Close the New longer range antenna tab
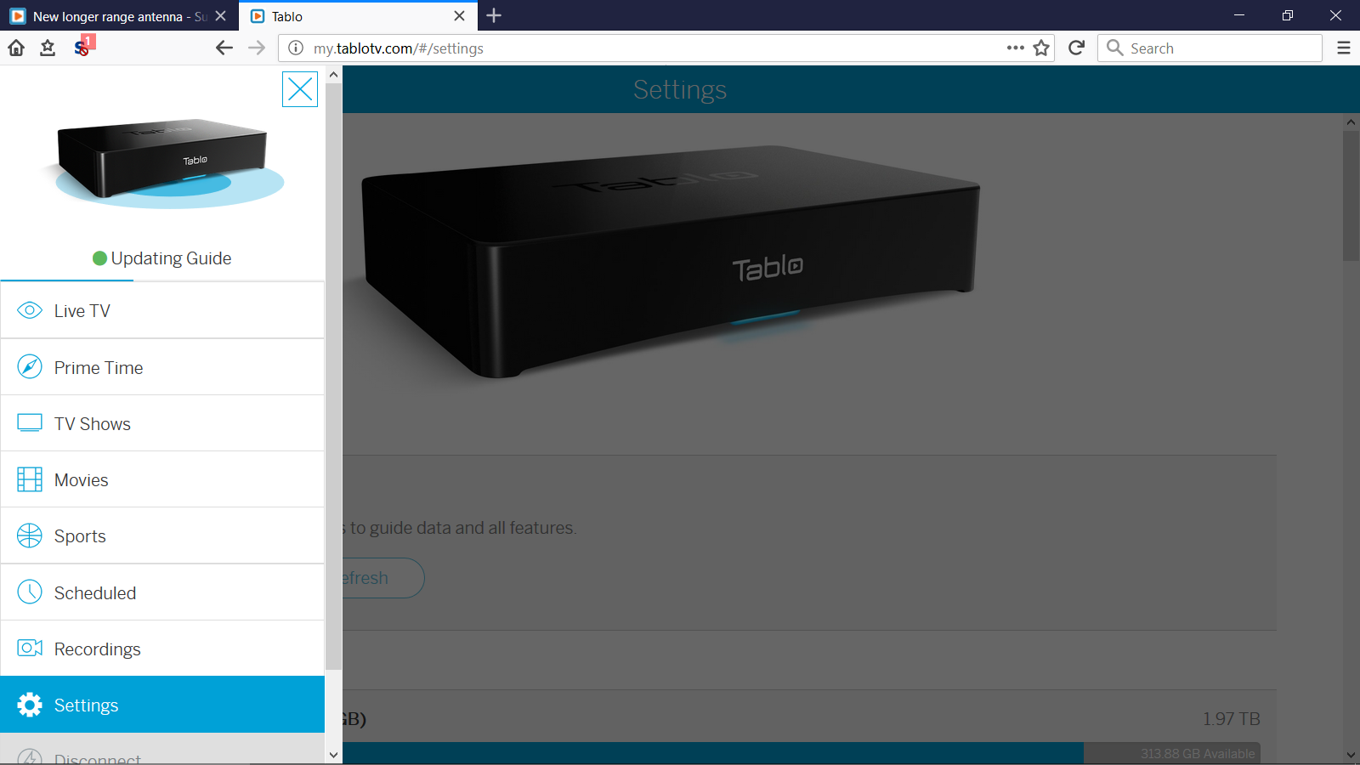 [220, 16]
